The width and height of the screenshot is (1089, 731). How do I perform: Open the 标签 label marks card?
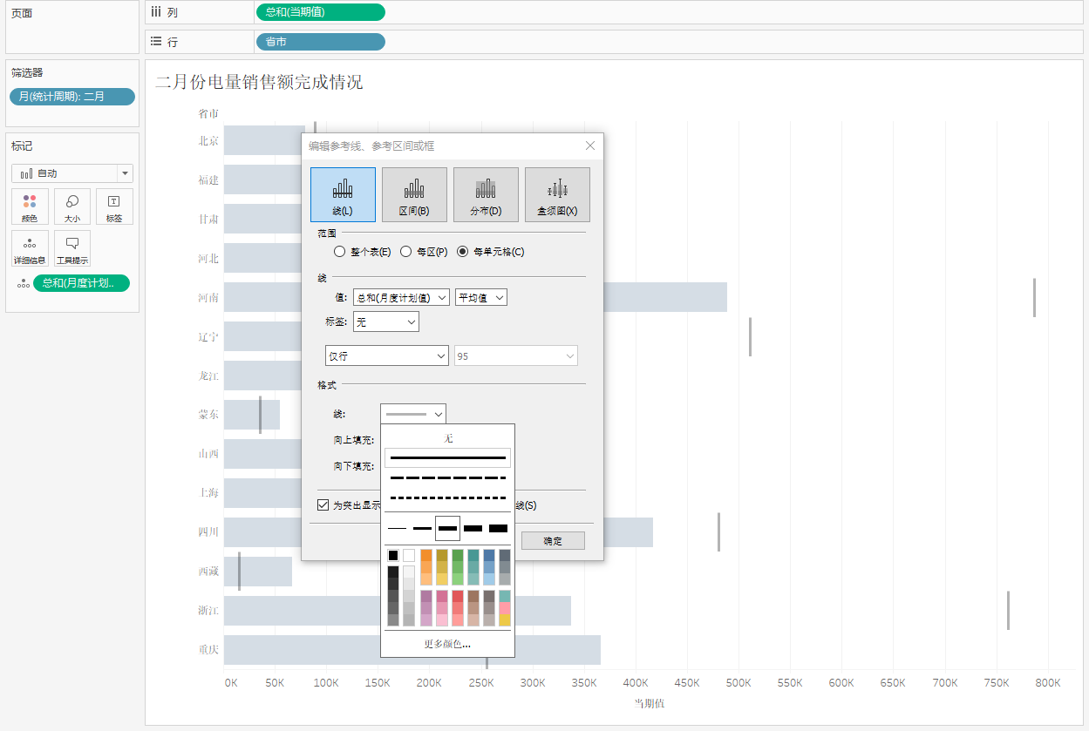[114, 207]
